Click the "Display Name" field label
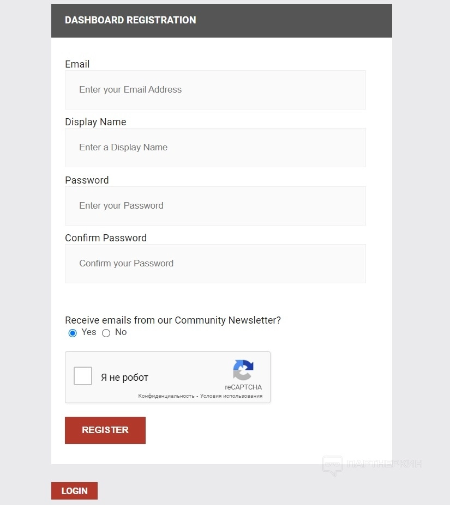This screenshot has height=505, width=450. [95, 122]
